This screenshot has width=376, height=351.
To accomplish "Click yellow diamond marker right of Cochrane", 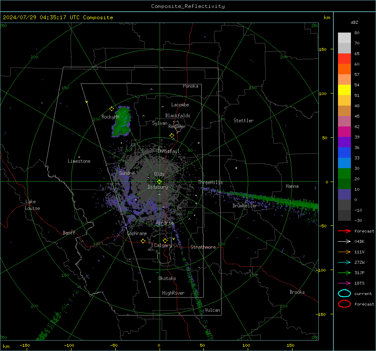I will [x=143, y=241].
